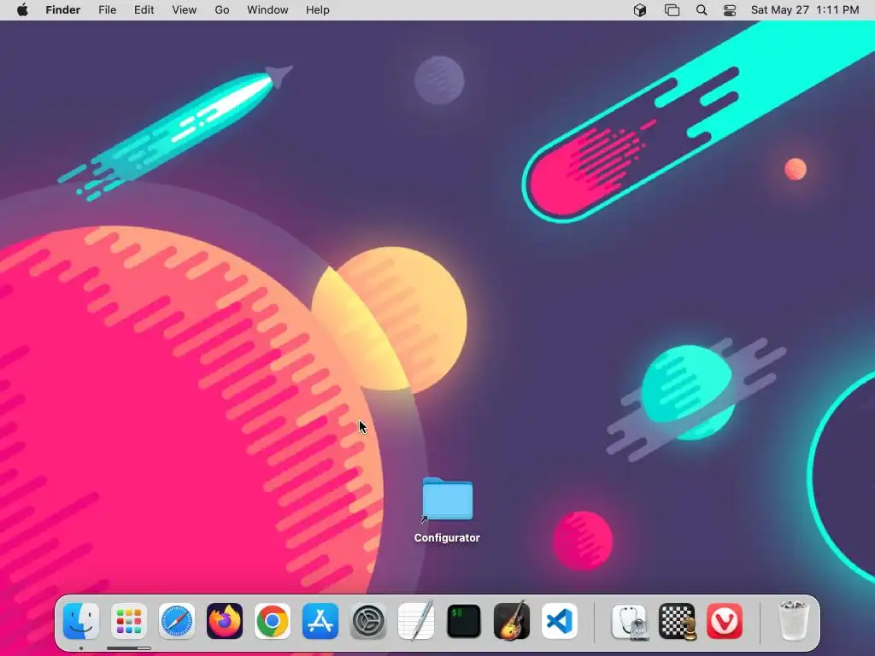The width and height of the screenshot is (875, 656).
Task: Open the Apple menu
Action: click(22, 10)
